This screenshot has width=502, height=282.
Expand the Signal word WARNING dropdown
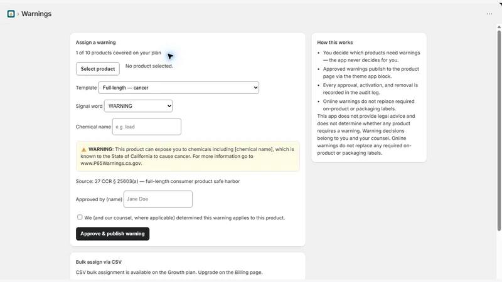point(138,106)
